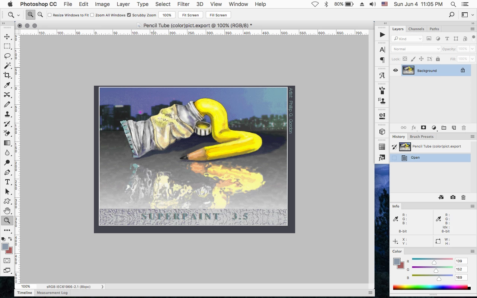Open the Image menu
The height and width of the screenshot is (298, 477).
[102, 4]
